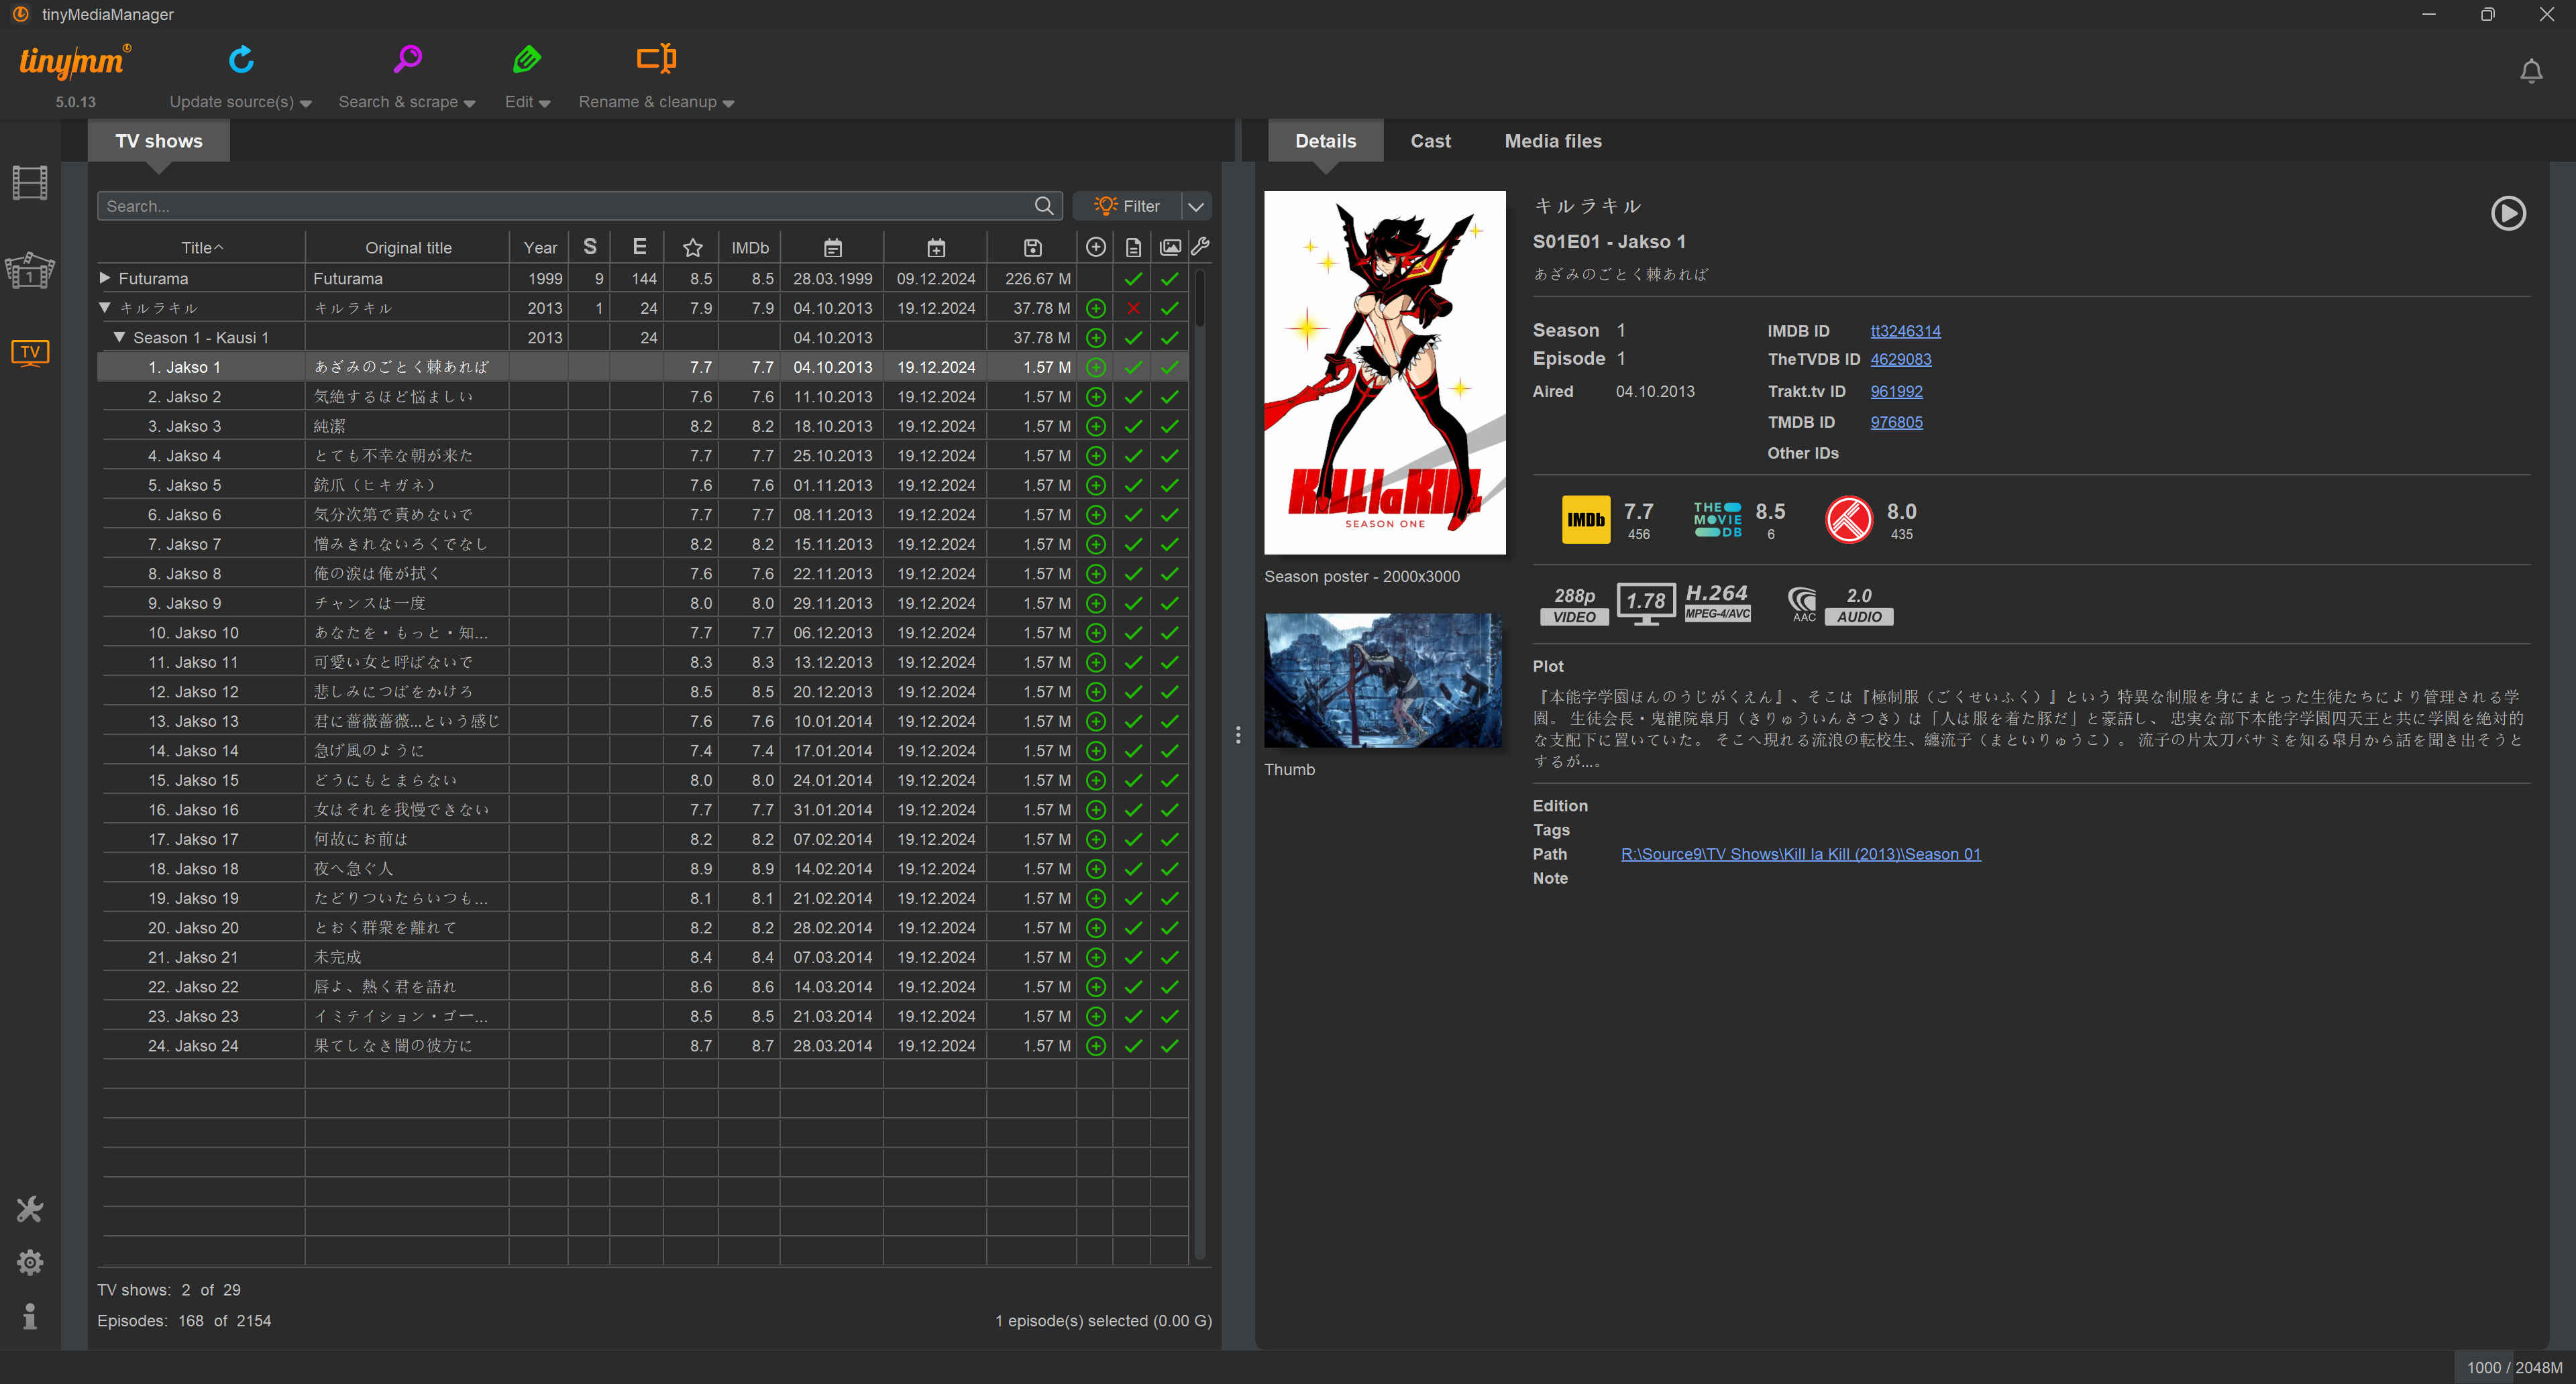The height and width of the screenshot is (1384, 2576).
Task: Open the Tools wrench icon in the sidebar
Action: point(30,1209)
